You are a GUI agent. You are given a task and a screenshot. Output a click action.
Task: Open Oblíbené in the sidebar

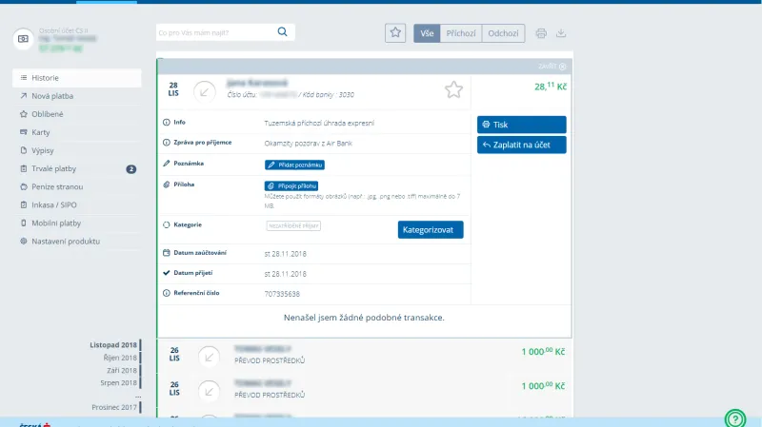pyautogui.click(x=77, y=114)
